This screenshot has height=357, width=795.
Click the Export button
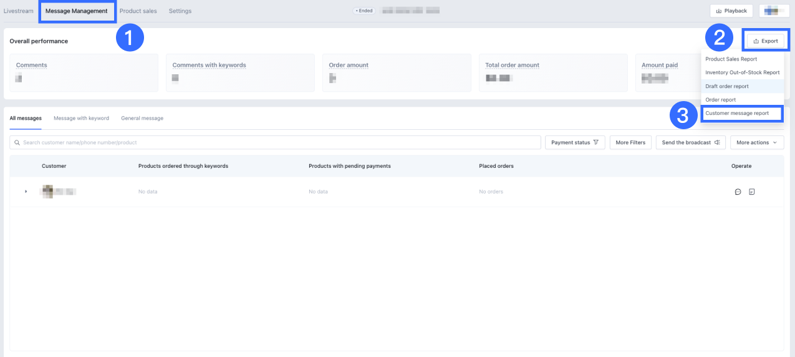coord(766,41)
